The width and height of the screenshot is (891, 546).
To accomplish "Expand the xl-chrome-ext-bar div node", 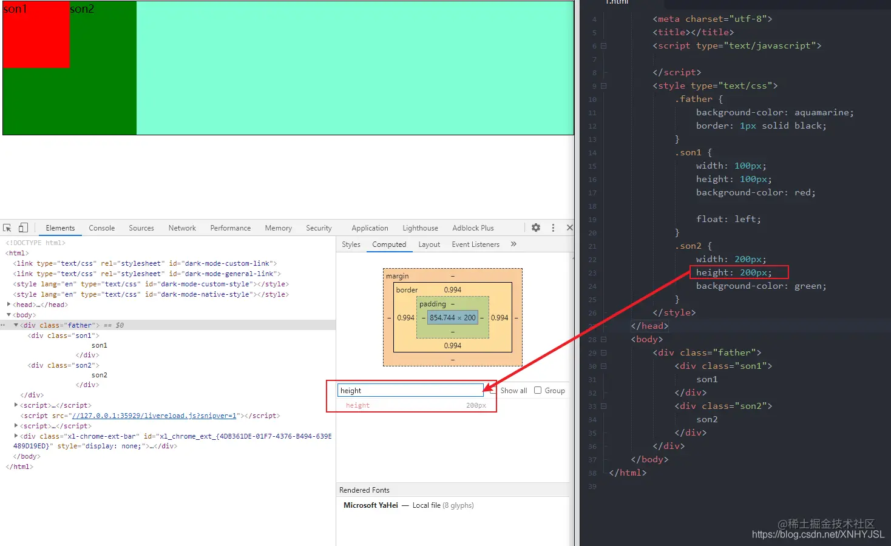I will pyautogui.click(x=16, y=436).
